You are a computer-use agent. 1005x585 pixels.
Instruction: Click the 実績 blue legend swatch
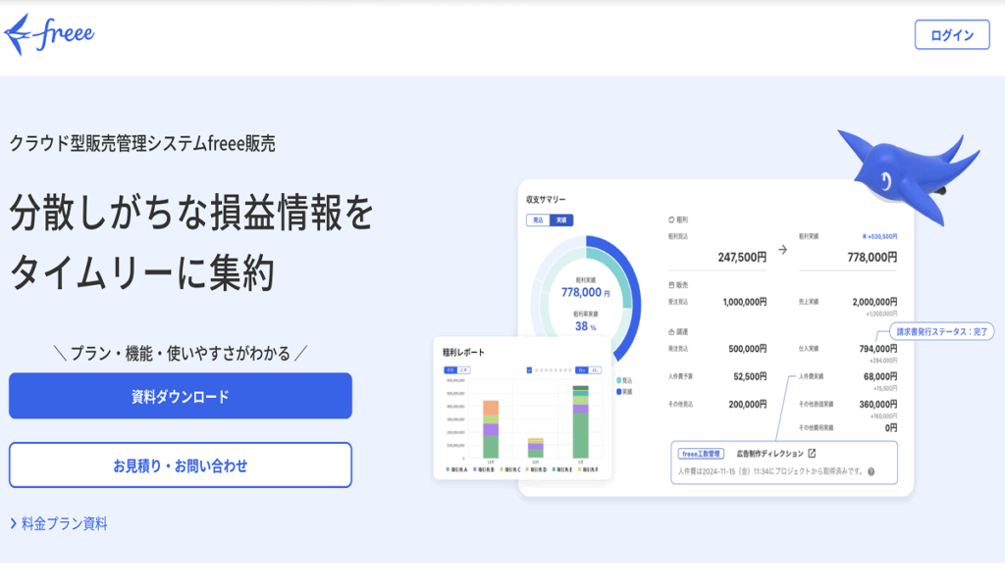pyautogui.click(x=619, y=391)
